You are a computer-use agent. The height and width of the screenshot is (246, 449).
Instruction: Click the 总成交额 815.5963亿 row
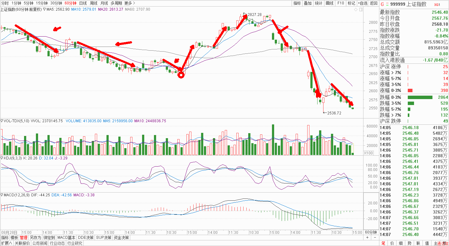tap(414, 42)
